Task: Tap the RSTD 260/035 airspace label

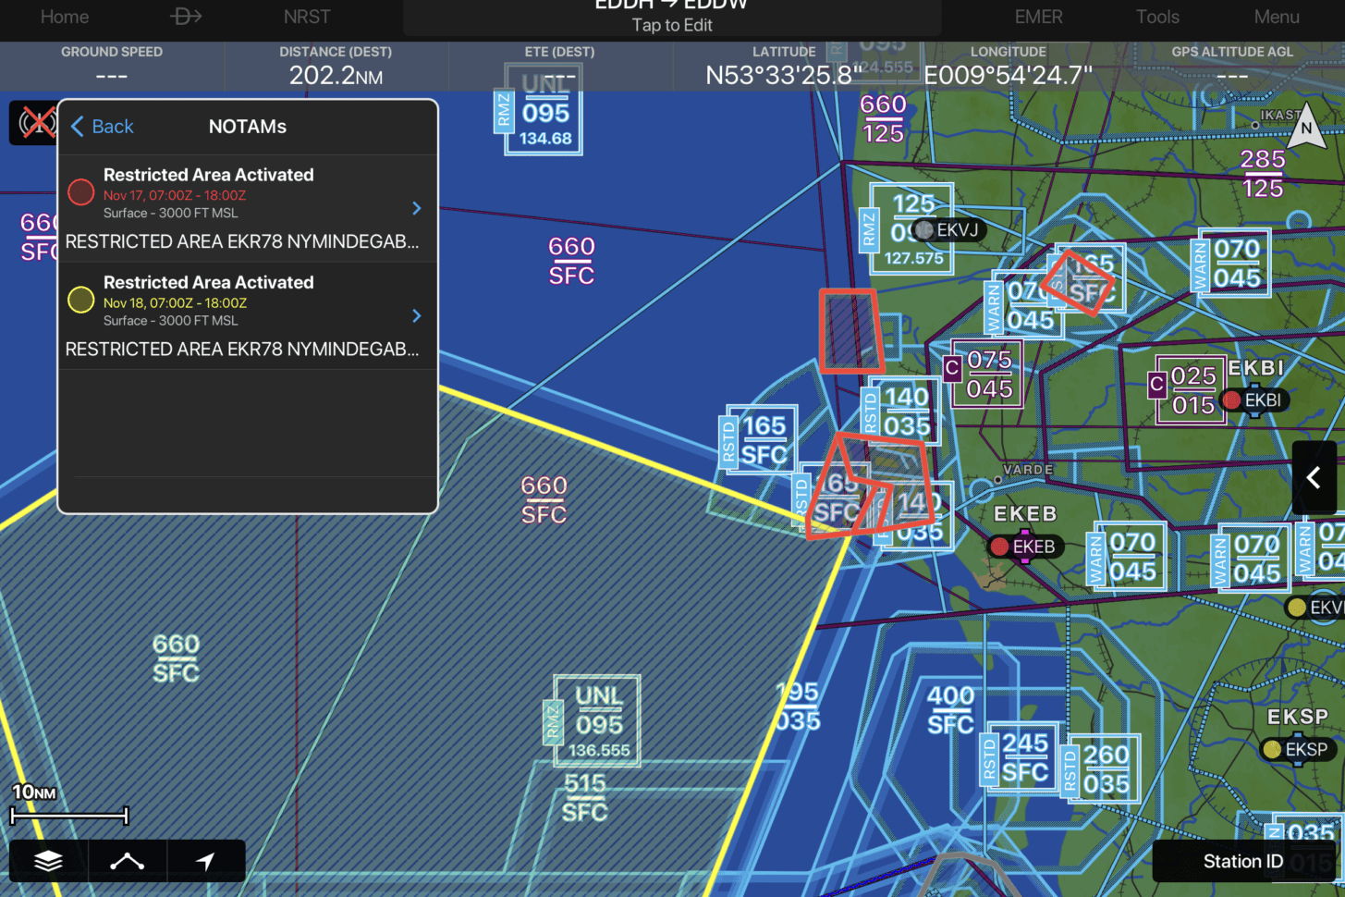Action: point(1101,769)
